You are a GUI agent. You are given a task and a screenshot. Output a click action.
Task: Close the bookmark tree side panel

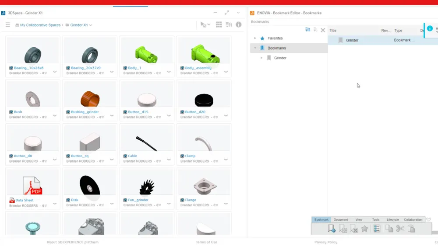click(x=323, y=30)
